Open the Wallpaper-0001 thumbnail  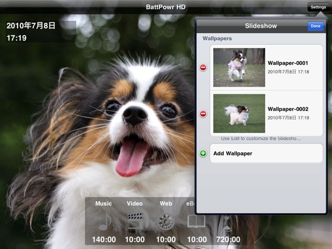click(239, 67)
